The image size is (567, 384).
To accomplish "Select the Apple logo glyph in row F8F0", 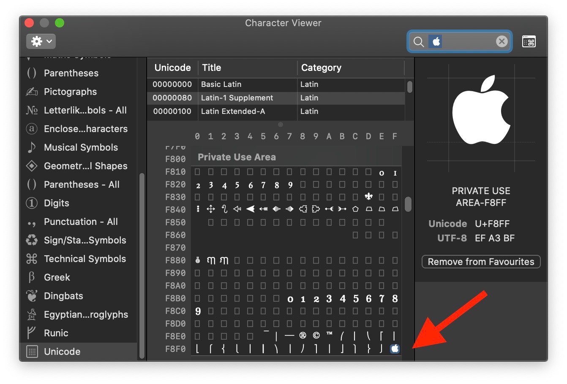I will tap(395, 349).
